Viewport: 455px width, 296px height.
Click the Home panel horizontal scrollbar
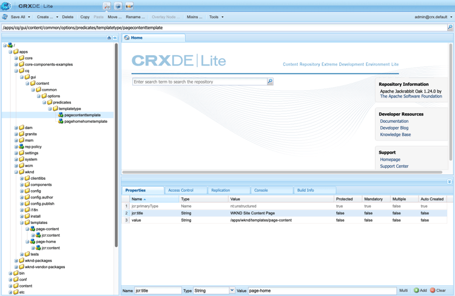(282, 172)
